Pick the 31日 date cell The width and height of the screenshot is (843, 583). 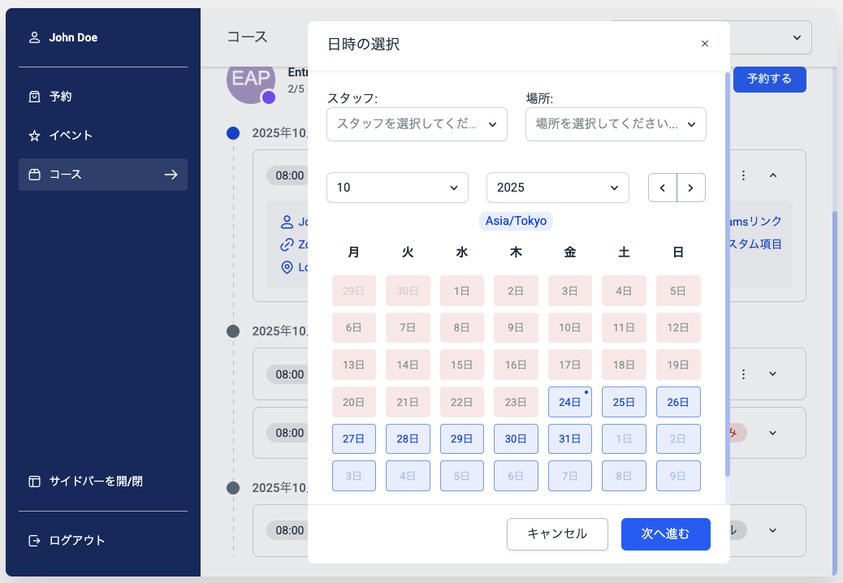pos(570,439)
